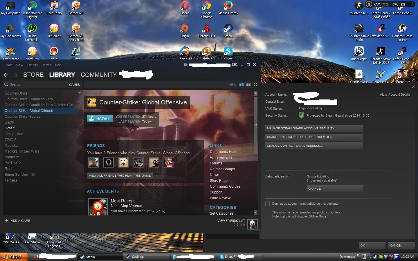
Task: Confirm settings with the OK button
Action: pyautogui.click(x=372, y=245)
